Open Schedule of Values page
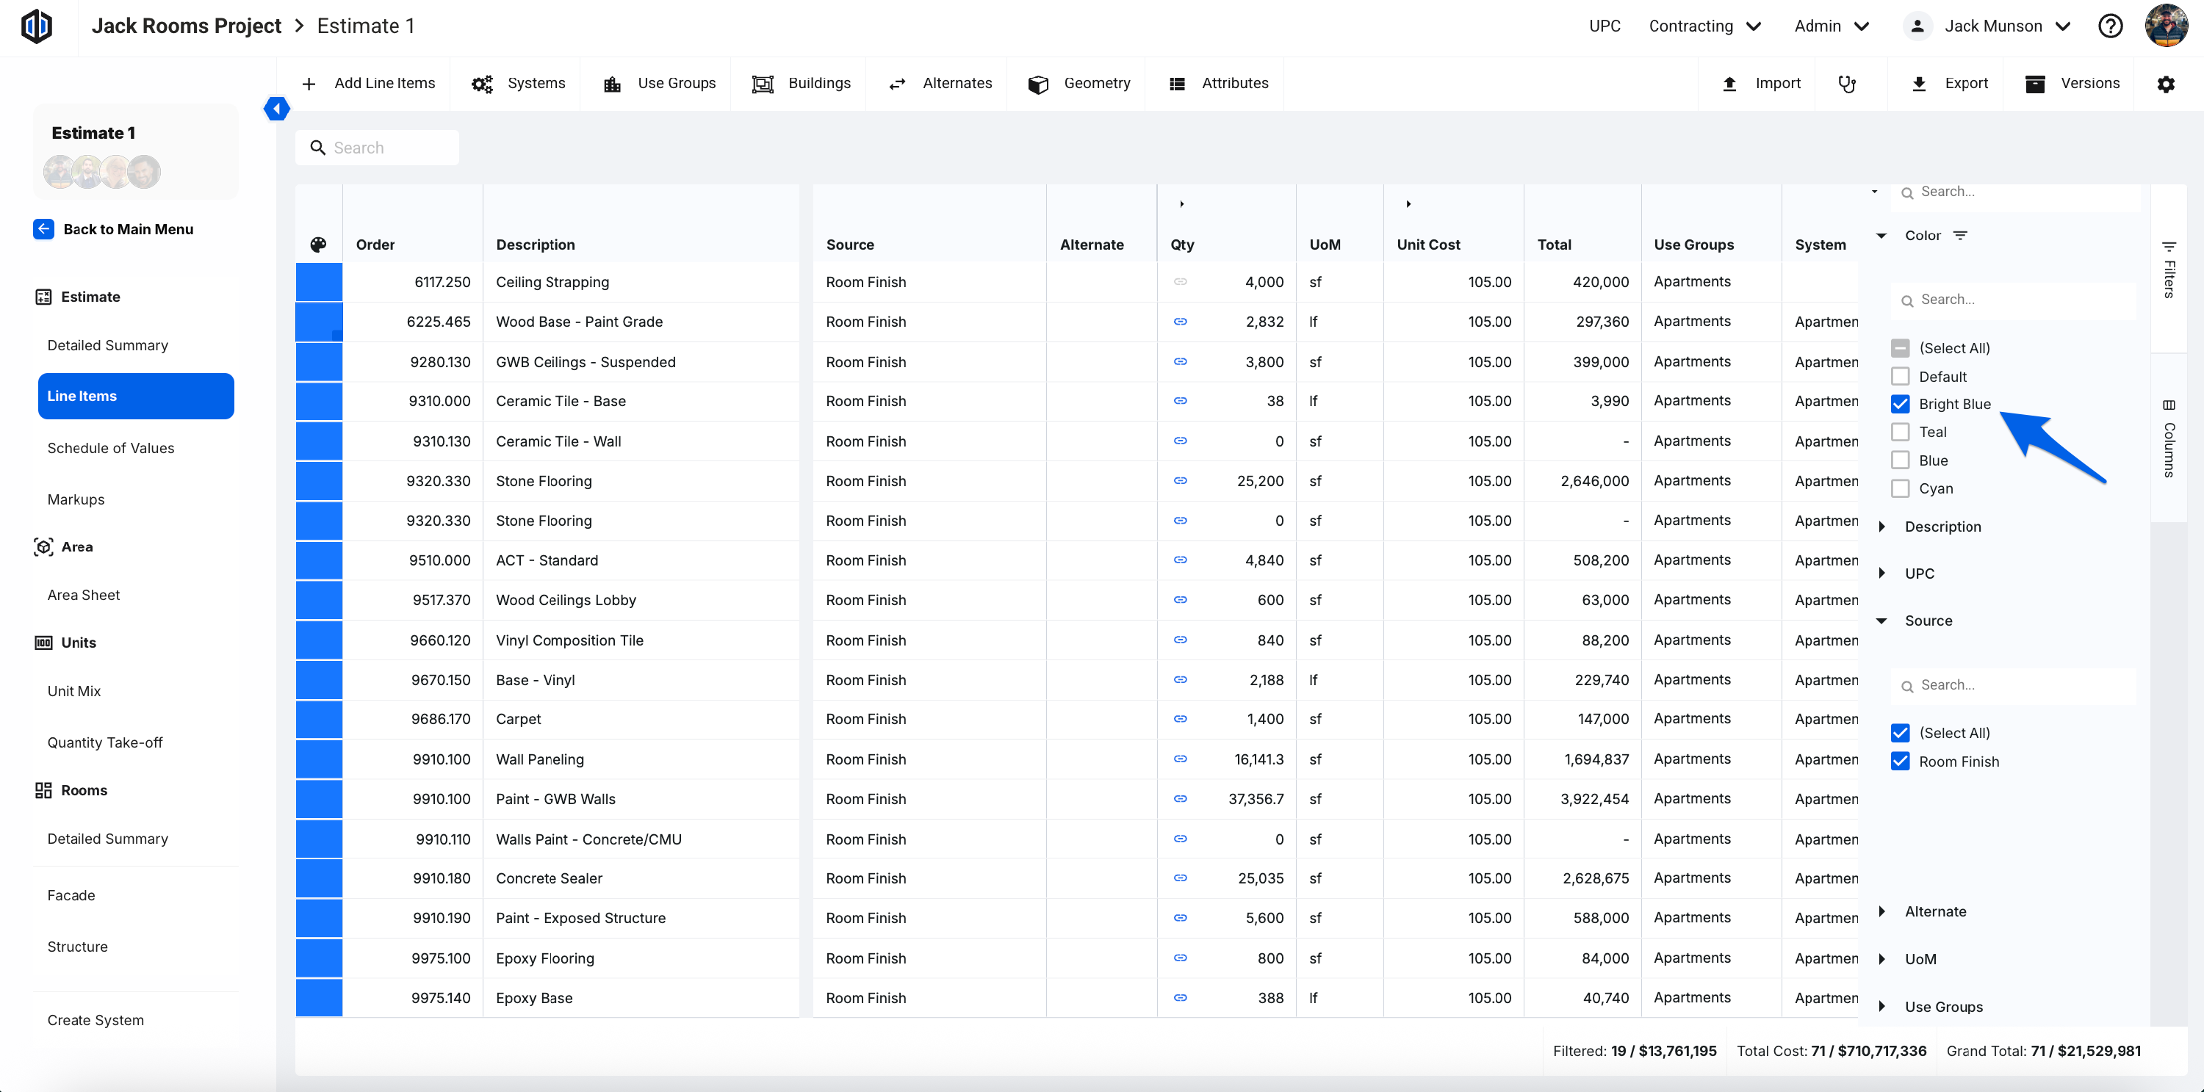Viewport: 2204px width, 1092px height. [x=110, y=448]
